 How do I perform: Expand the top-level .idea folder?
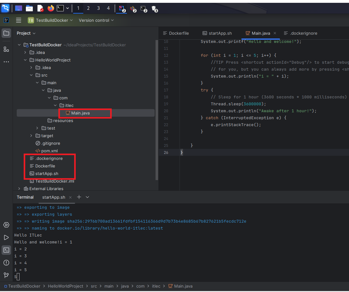click(x=25, y=52)
